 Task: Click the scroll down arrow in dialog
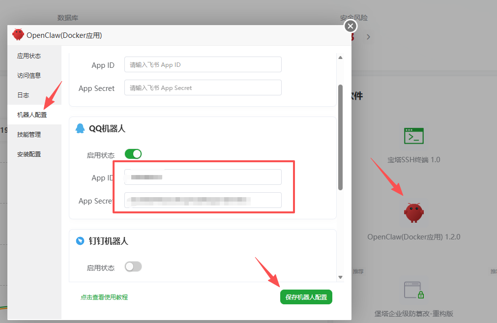click(x=340, y=277)
